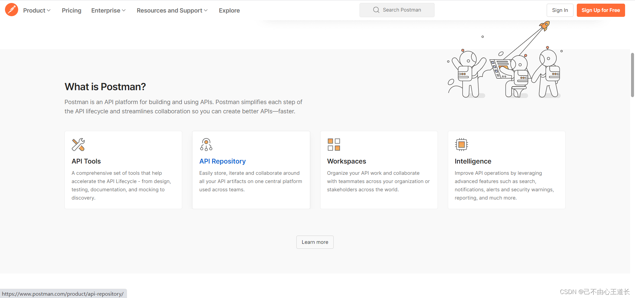
Task: Open the API Tools heading link
Action: pos(86,161)
